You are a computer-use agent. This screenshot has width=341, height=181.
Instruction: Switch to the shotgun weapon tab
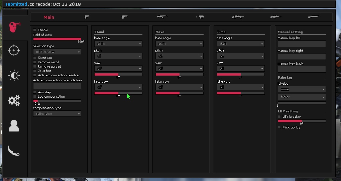[x=313, y=17]
